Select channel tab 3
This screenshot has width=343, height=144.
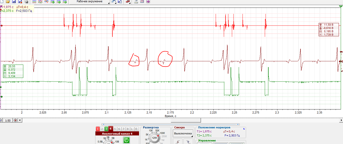coord(106,129)
